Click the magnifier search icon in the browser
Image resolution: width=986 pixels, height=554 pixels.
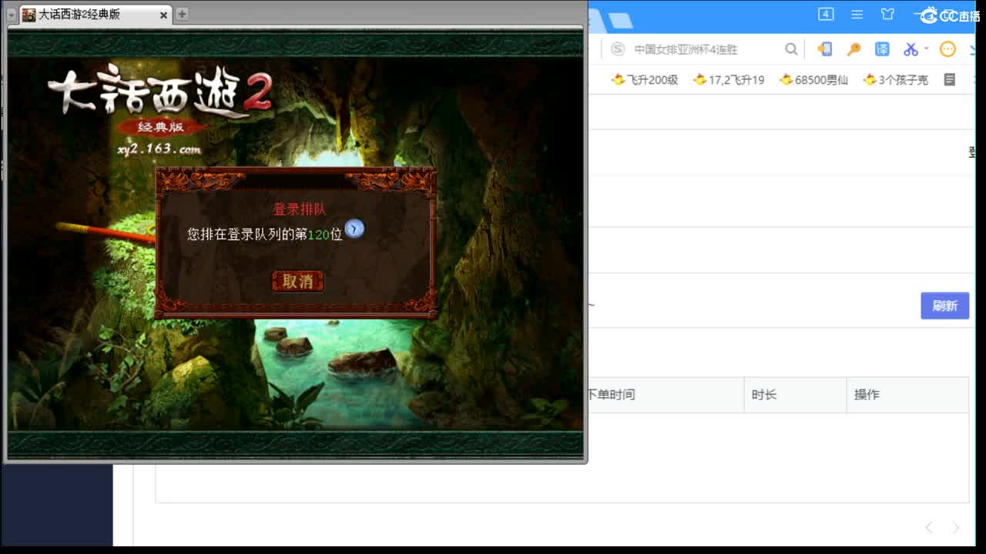pos(791,49)
